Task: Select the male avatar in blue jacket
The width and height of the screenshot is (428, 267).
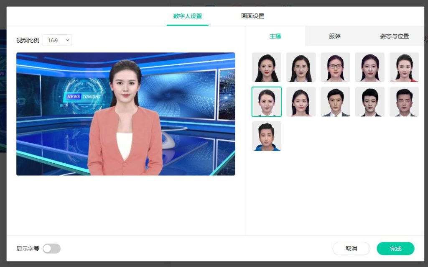Action: coord(266,136)
